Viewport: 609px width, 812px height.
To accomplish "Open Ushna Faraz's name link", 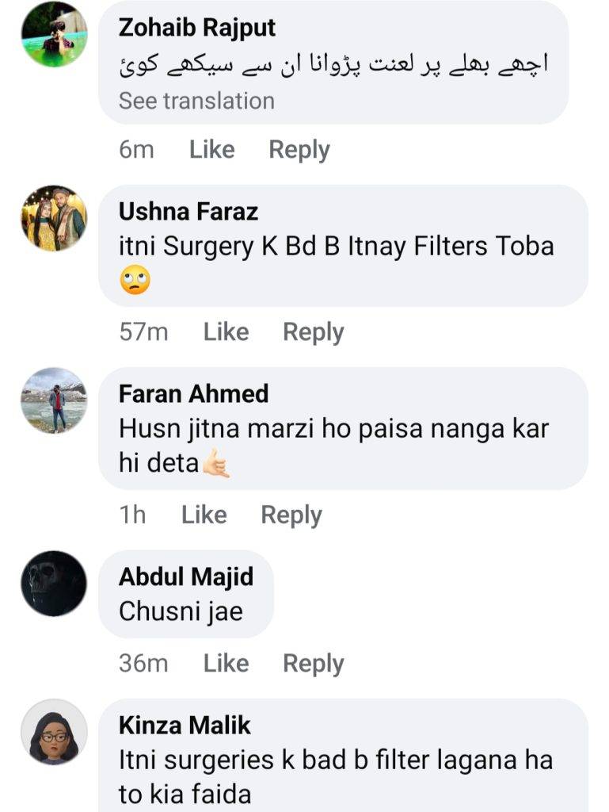I will [188, 211].
